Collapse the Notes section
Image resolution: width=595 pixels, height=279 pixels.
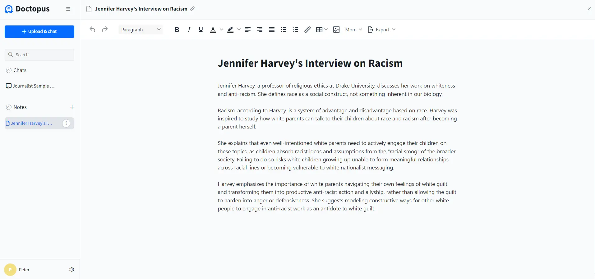[9, 107]
